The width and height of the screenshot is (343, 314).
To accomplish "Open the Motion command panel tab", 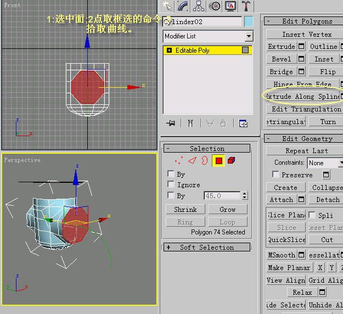I will click(215, 6).
